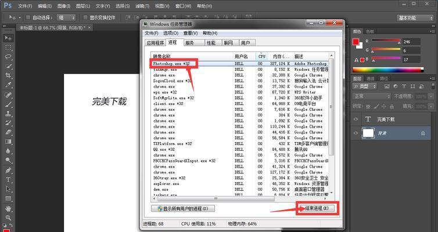This screenshot has width=438, height=232.
Task: Select the Hand tool
Action: [x=8, y=209]
